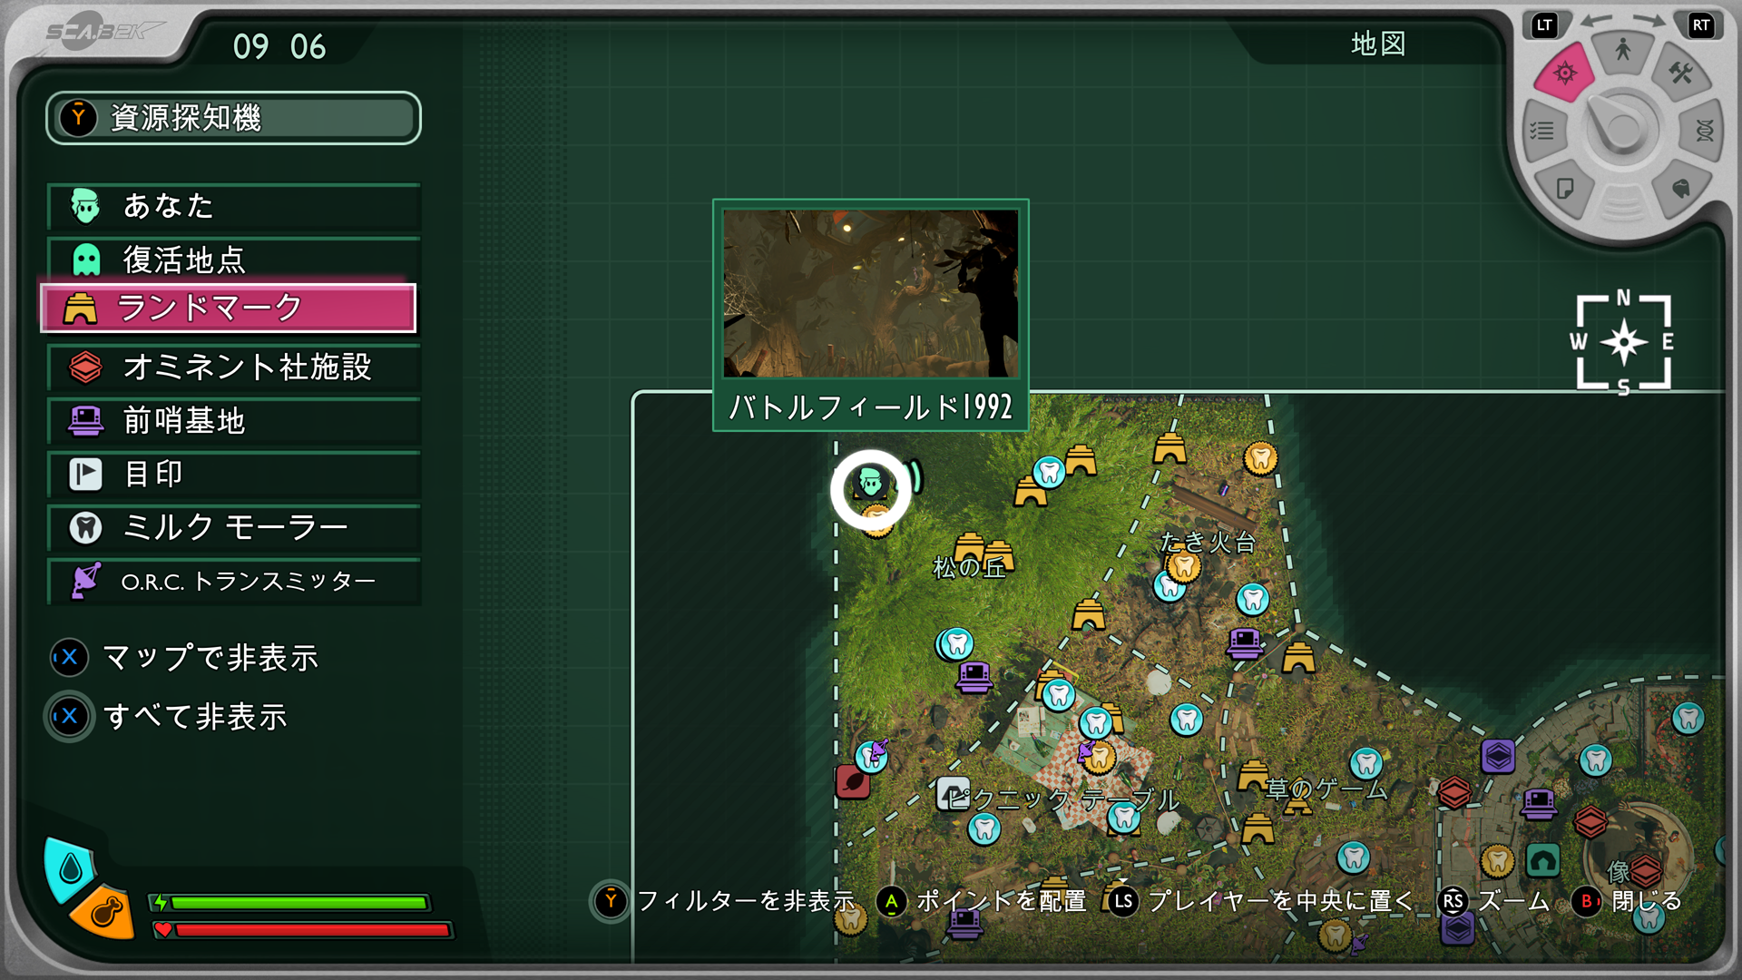Open the quest checklist tab icon
Viewport: 1742px width, 980px height.
point(1542,132)
